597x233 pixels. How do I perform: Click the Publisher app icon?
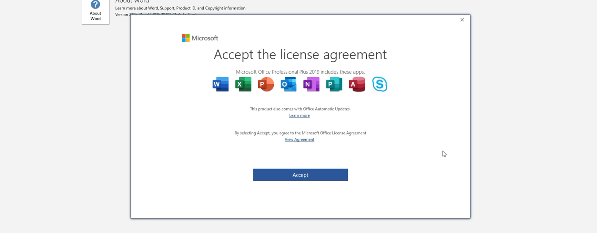334,84
